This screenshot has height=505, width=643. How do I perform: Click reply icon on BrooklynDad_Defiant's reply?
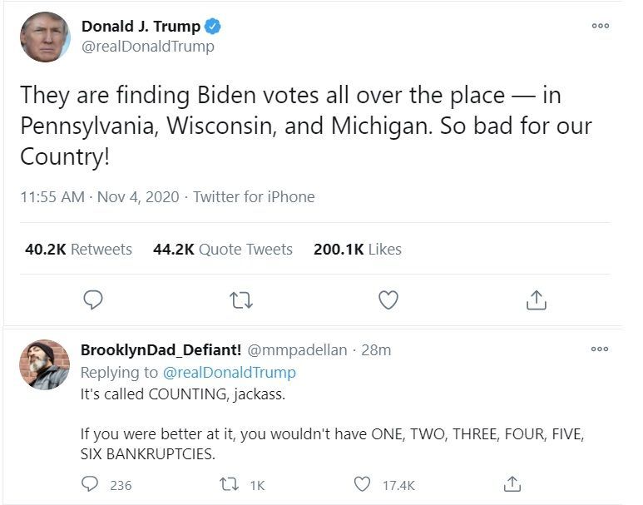coord(91,484)
